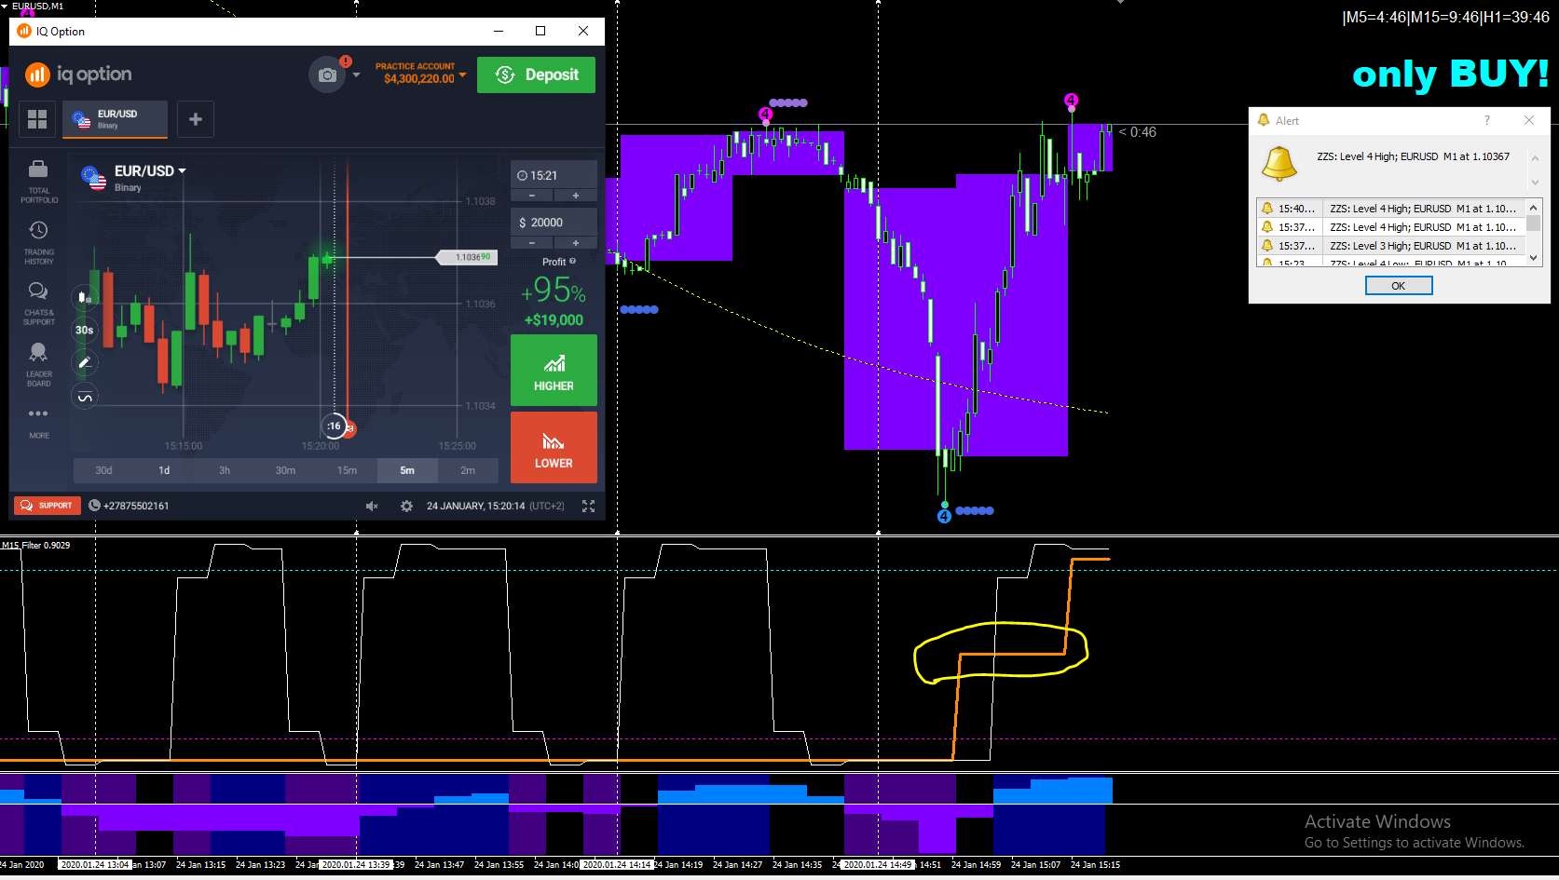Image resolution: width=1559 pixels, height=880 pixels.
Task: Select the 15:37 Level 4 High alert row
Action: pyautogui.click(x=1391, y=227)
